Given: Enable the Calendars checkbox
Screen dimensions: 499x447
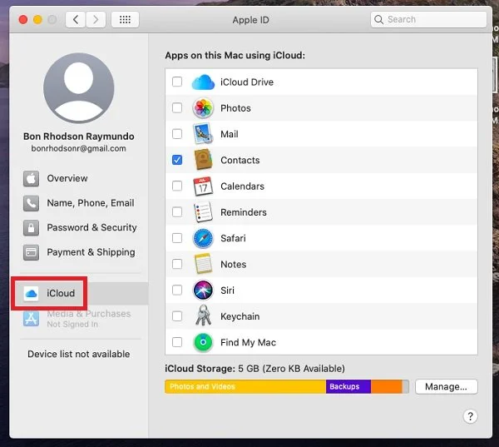Looking at the screenshot, I should 177,186.
